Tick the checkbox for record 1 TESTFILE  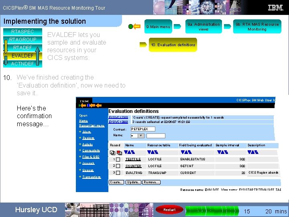118,160
